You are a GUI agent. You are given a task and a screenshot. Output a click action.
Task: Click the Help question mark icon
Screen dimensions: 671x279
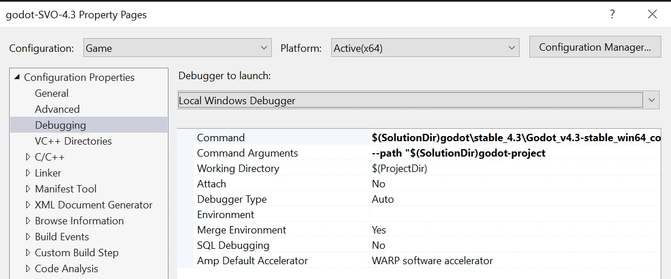click(612, 15)
